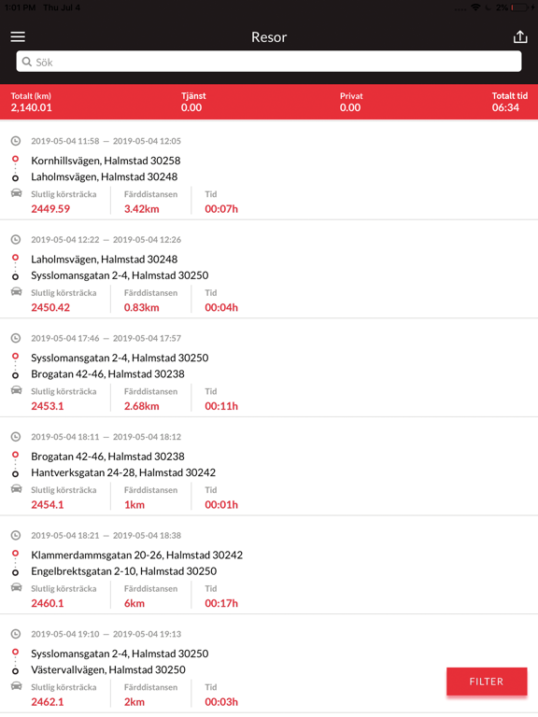
Task: Click distance value 2.68km
Action: coord(142,406)
